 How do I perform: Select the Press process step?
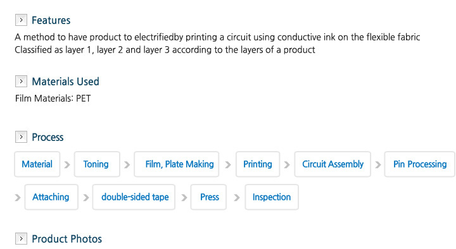[x=208, y=197]
